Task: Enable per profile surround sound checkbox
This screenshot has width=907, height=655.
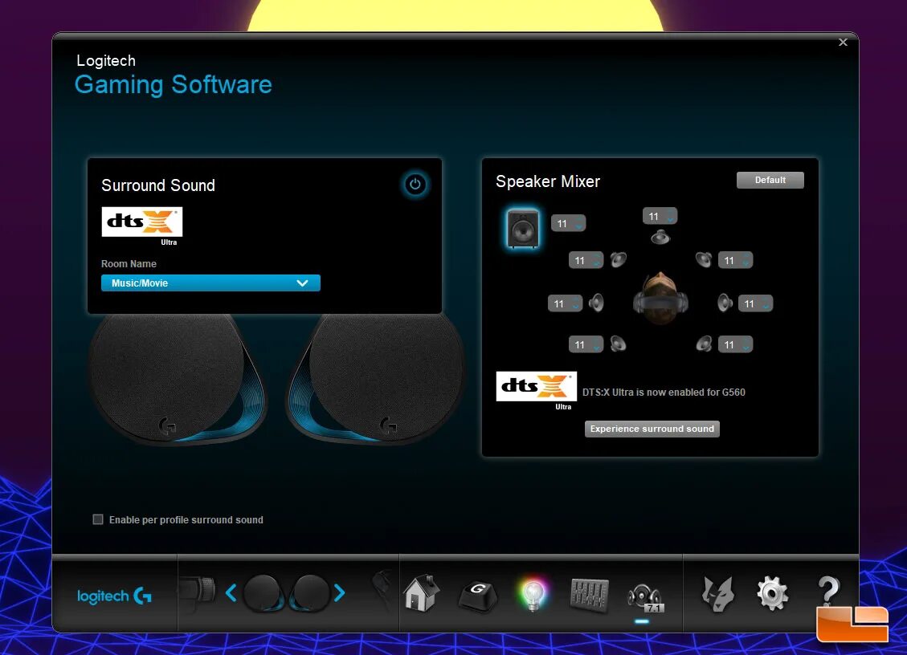Action: tap(98, 519)
